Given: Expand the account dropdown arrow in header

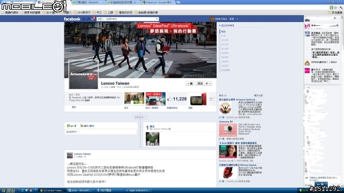Looking at the screenshot, I should [x=238, y=19].
